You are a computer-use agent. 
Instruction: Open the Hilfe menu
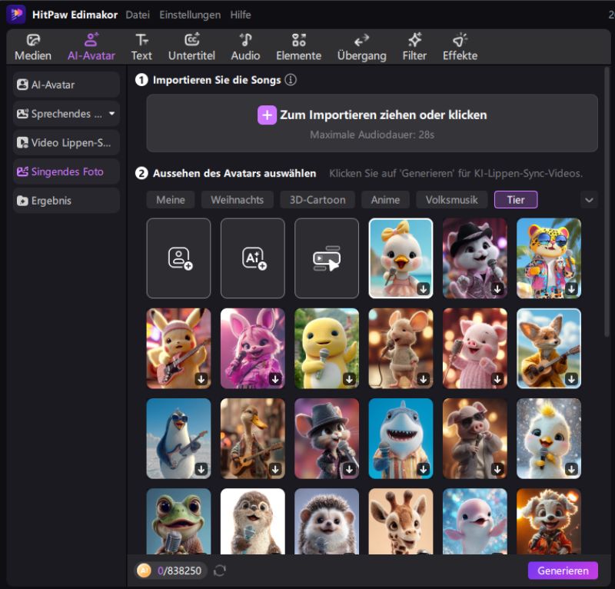[240, 15]
